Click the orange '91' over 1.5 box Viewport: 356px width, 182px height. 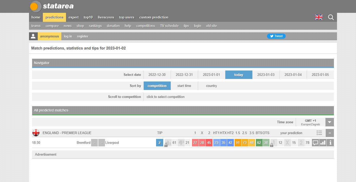[238, 143]
